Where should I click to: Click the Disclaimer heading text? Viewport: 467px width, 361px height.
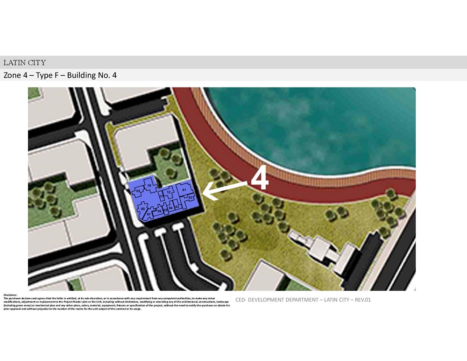[x=10, y=295]
